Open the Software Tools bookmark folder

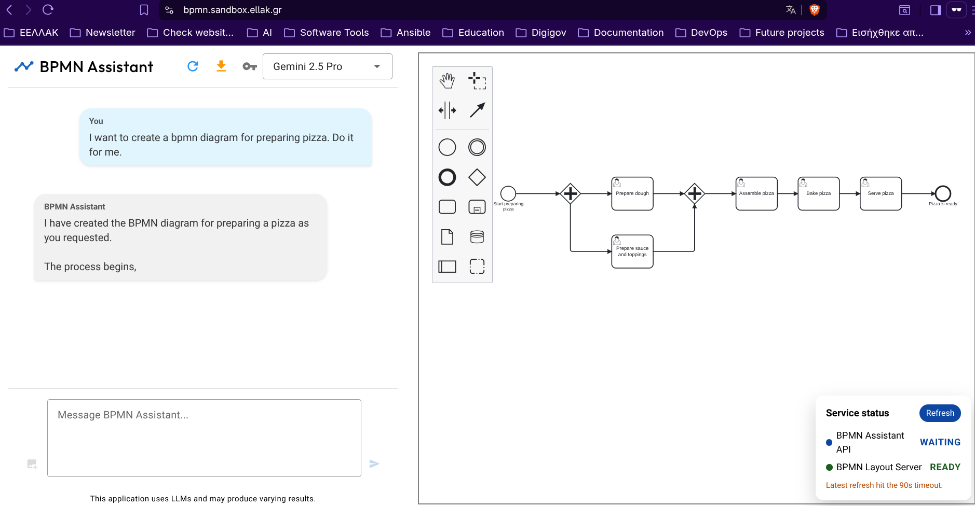(x=327, y=33)
